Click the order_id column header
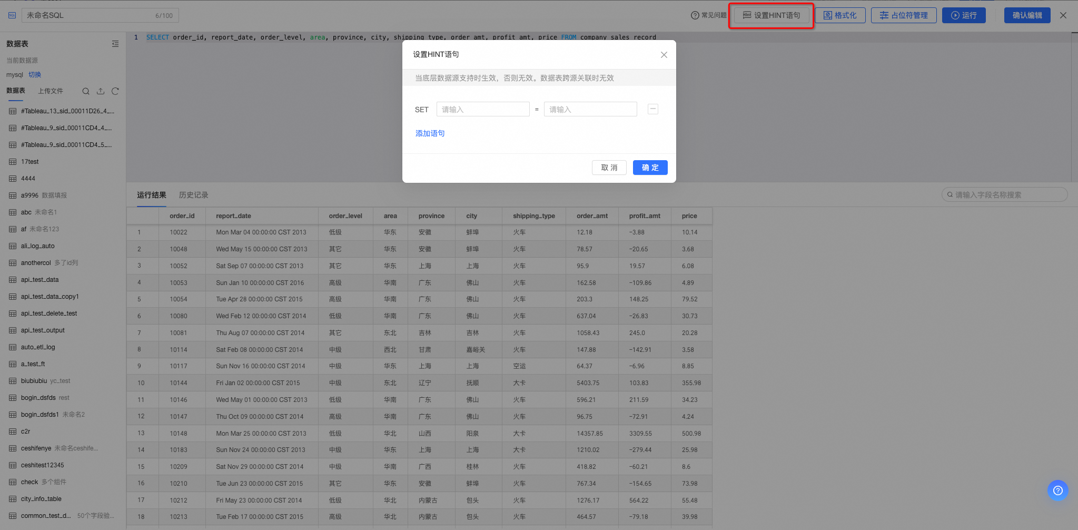 pyautogui.click(x=182, y=216)
